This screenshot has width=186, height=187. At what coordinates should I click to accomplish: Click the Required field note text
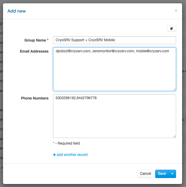pyautogui.click(x=68, y=143)
